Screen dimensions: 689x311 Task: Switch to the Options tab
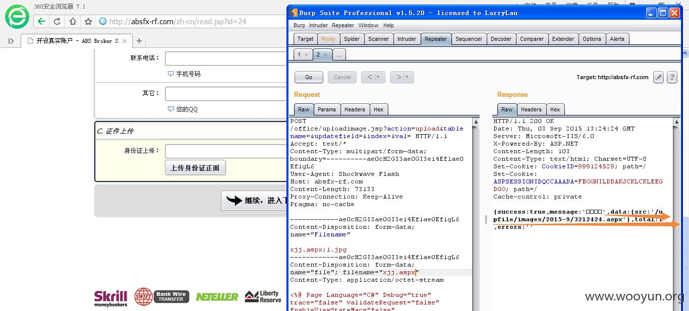pos(592,39)
